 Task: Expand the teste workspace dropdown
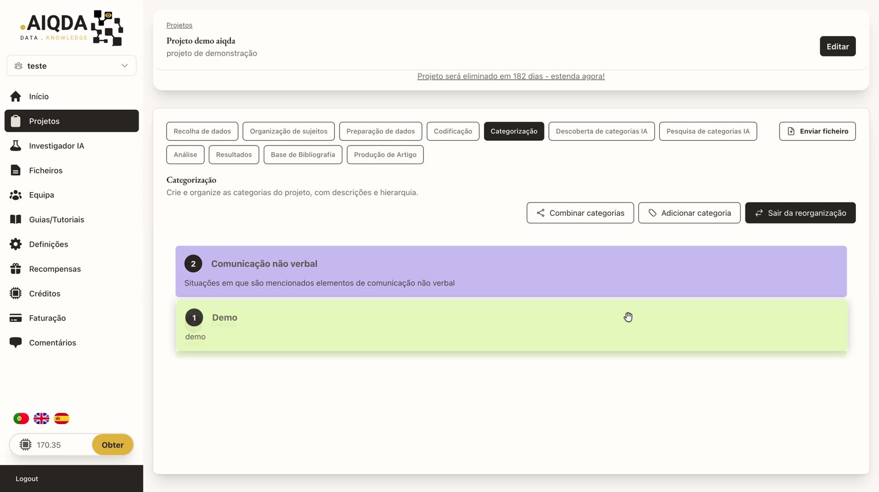pos(71,66)
